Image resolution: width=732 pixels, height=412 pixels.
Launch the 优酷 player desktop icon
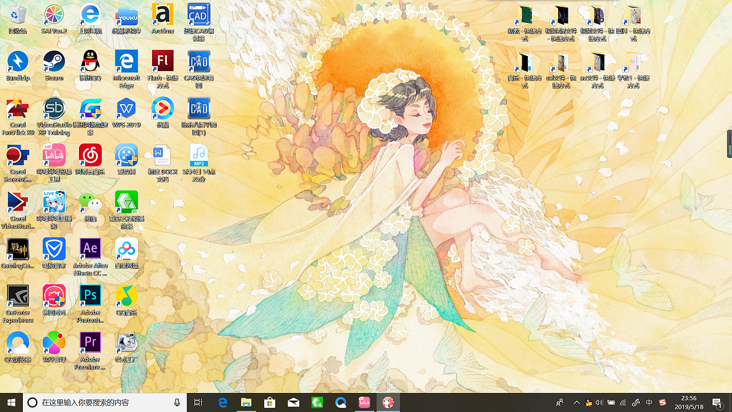(162, 113)
